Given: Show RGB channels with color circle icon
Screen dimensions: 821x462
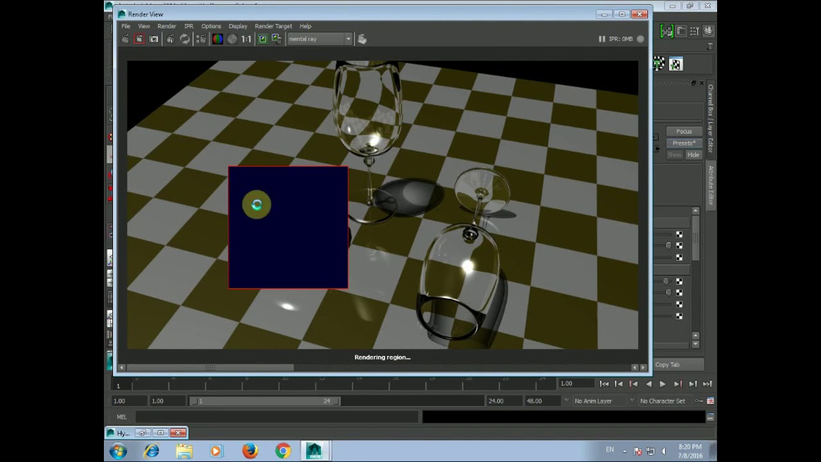Looking at the screenshot, I should point(217,39).
